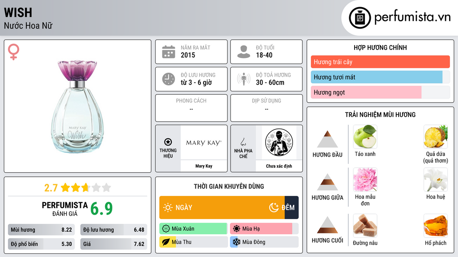Screen dimensions: 458x257
Task: Click the Hương giữa pyramid icon
Action: (327, 182)
